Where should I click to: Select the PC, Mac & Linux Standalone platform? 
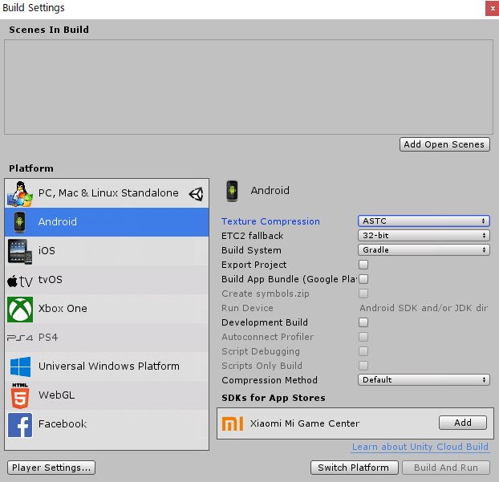click(107, 193)
